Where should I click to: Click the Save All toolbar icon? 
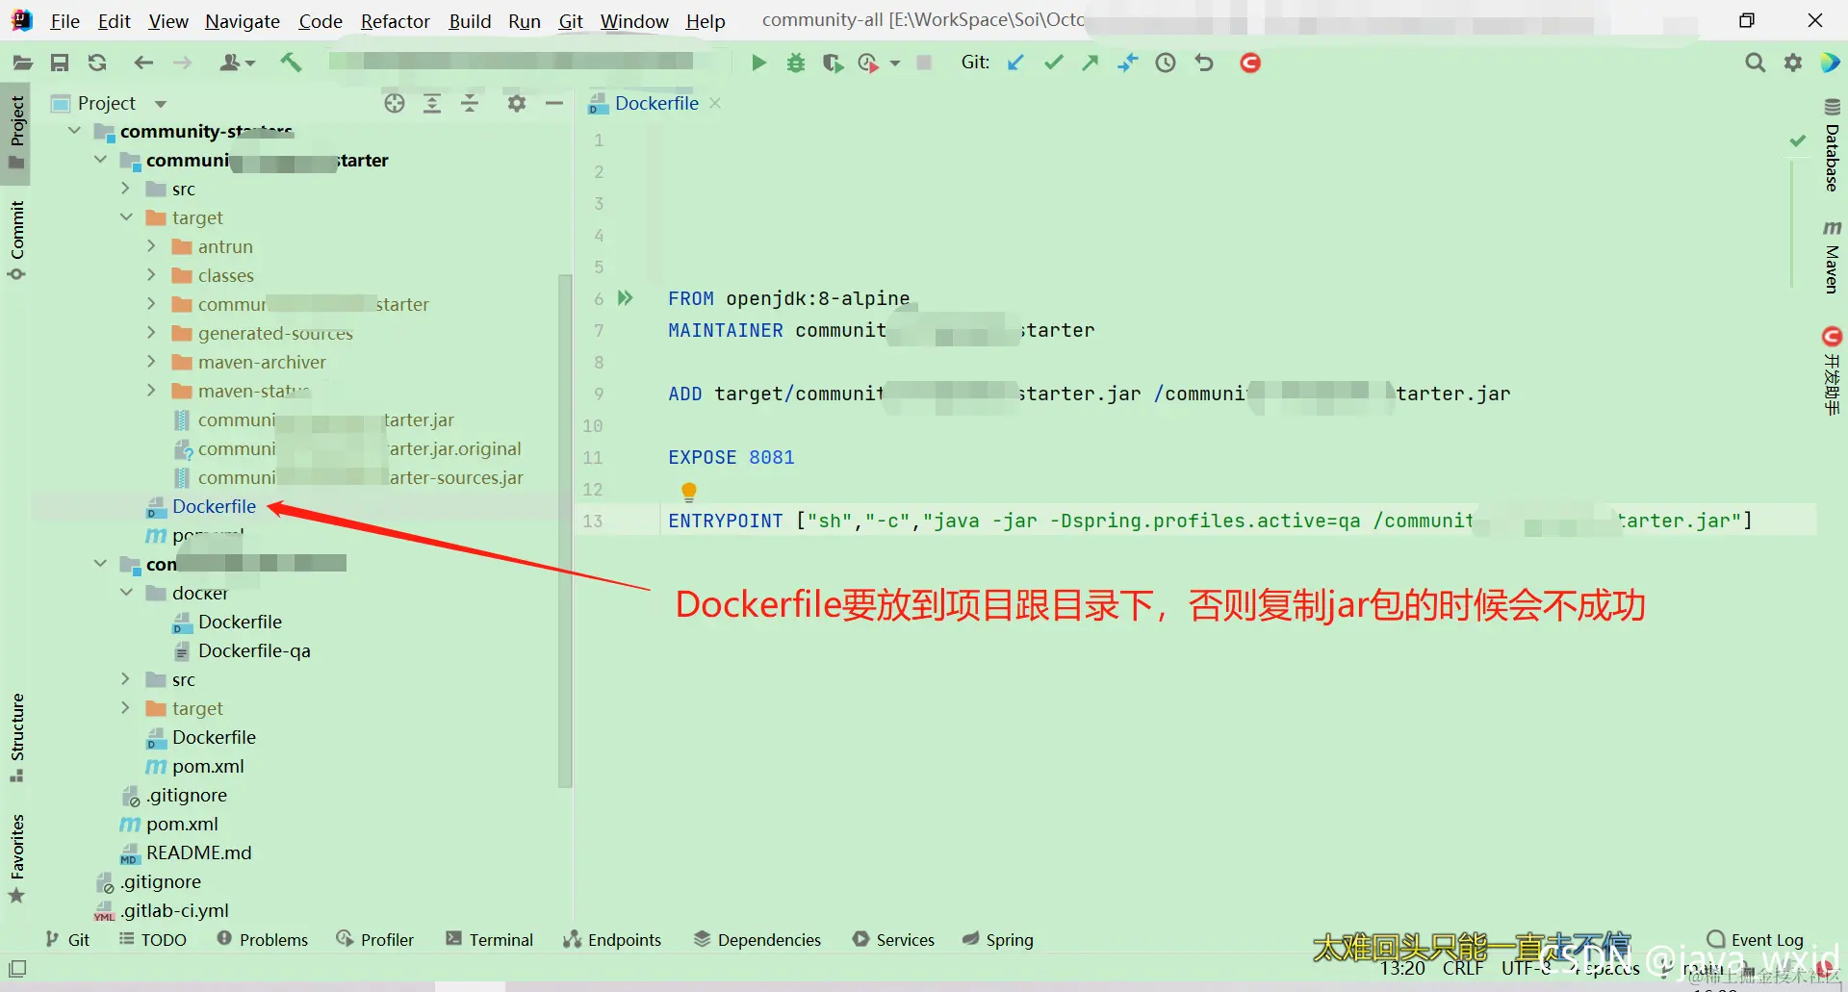(60, 64)
